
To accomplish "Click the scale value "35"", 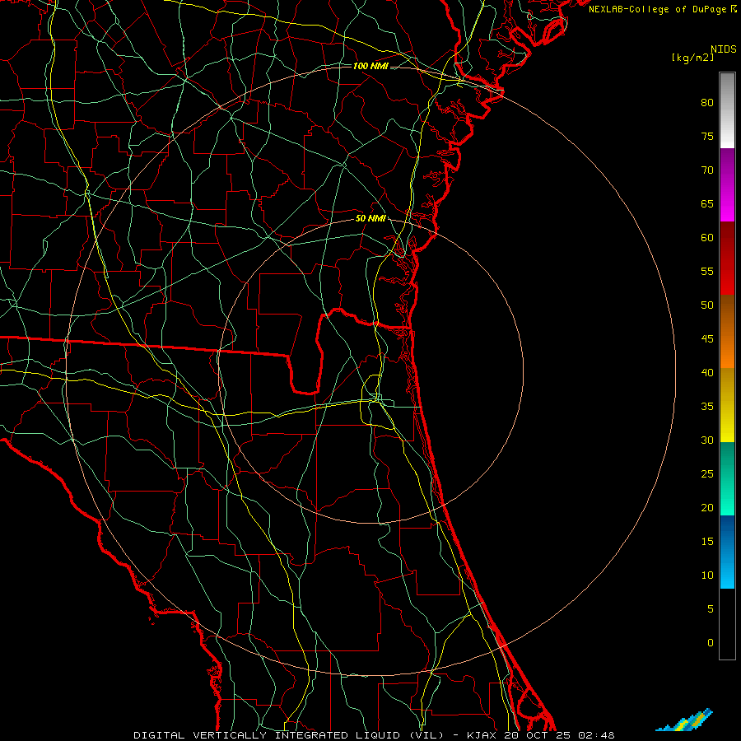I will (x=707, y=407).
